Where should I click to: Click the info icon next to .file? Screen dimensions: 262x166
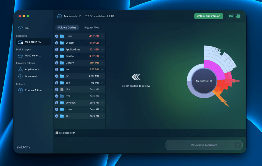click(57, 89)
